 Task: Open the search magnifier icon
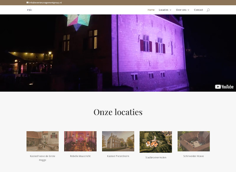[208, 10]
